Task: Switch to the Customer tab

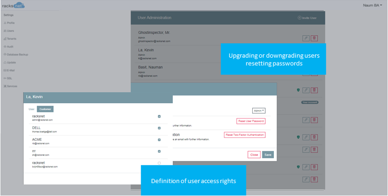Action: coord(45,109)
